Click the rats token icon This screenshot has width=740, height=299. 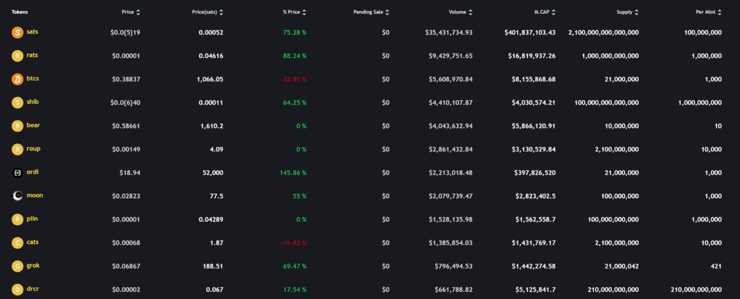coord(17,56)
